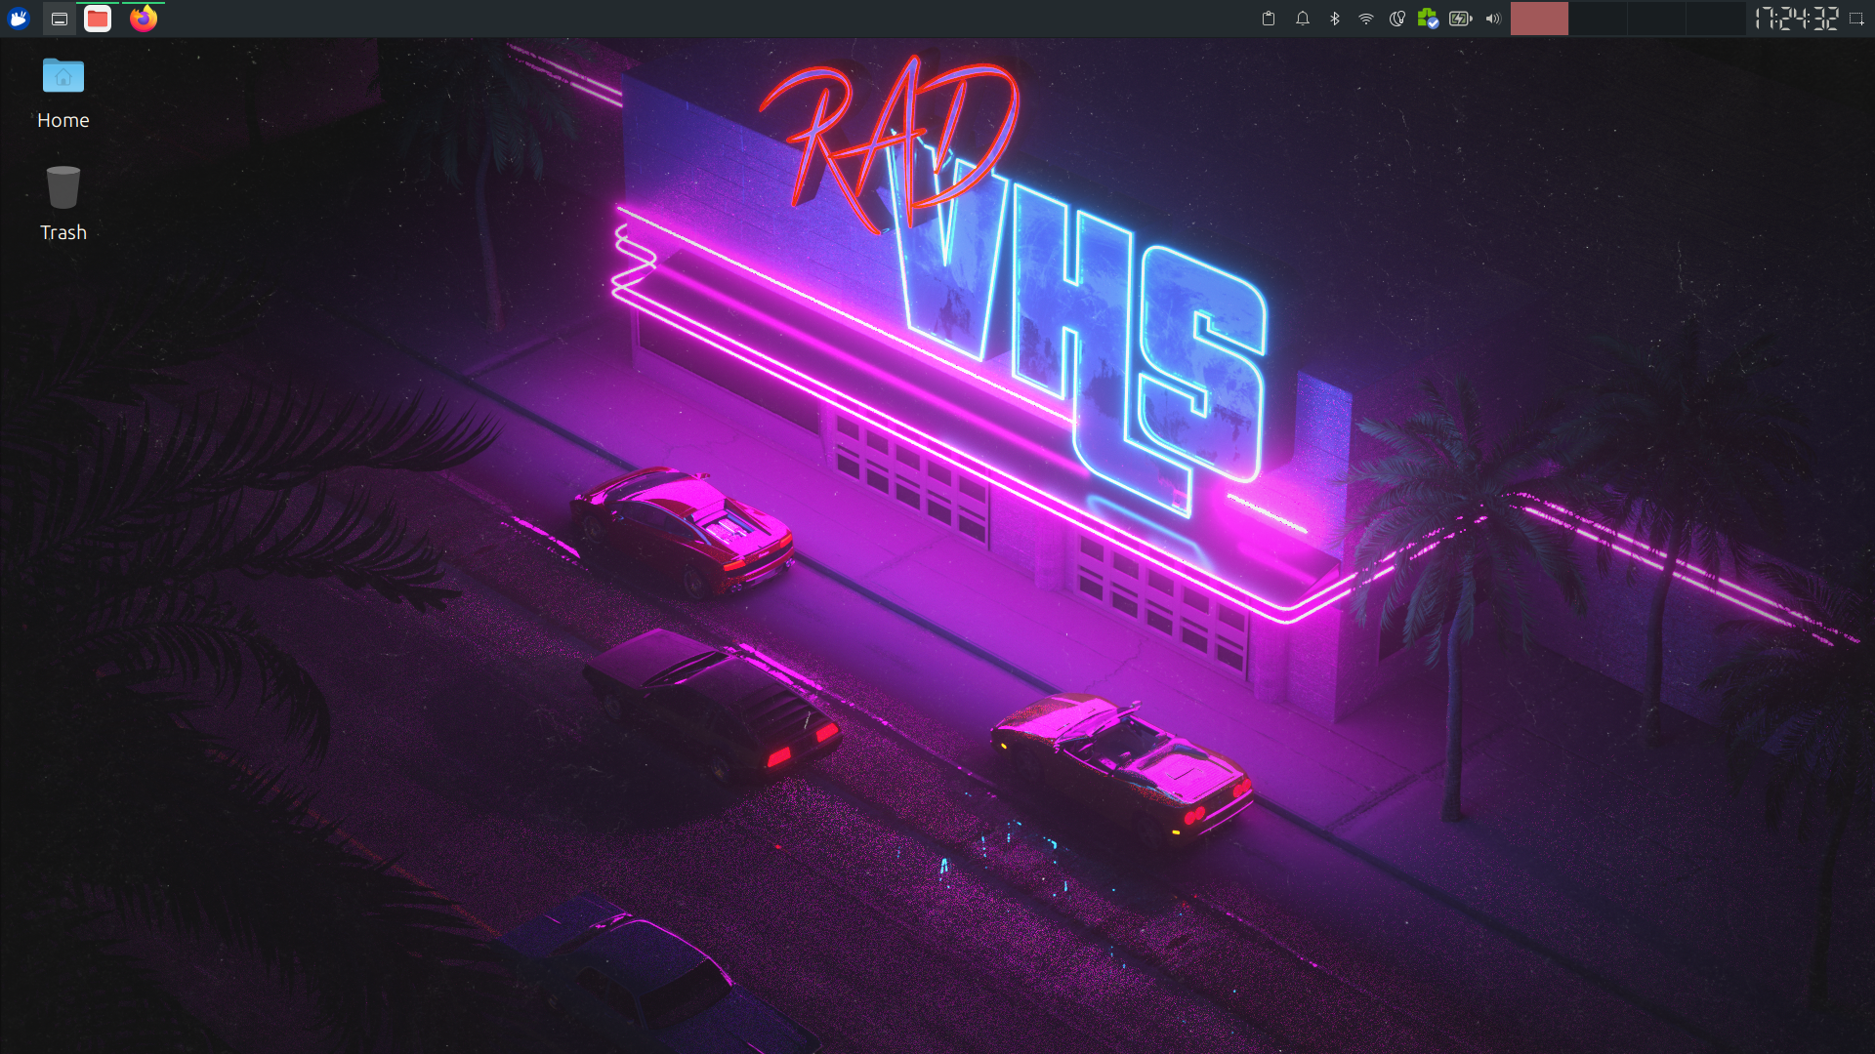The image size is (1875, 1054).
Task: Open the Wi-Fi network indicator
Action: 1366,19
